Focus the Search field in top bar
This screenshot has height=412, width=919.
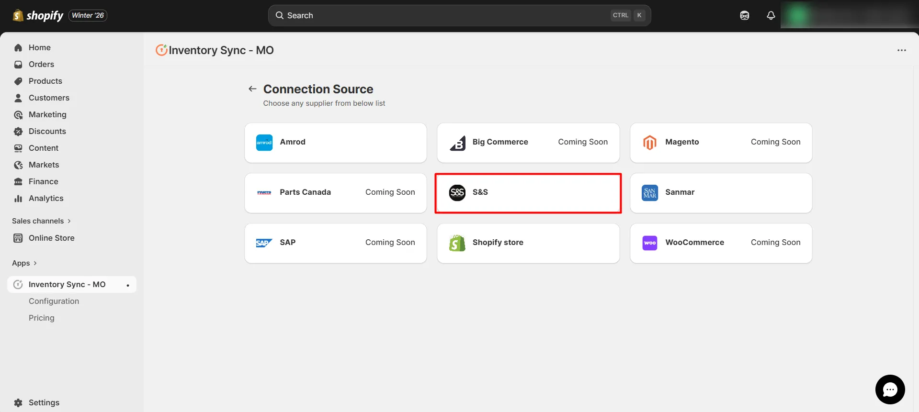coord(459,15)
